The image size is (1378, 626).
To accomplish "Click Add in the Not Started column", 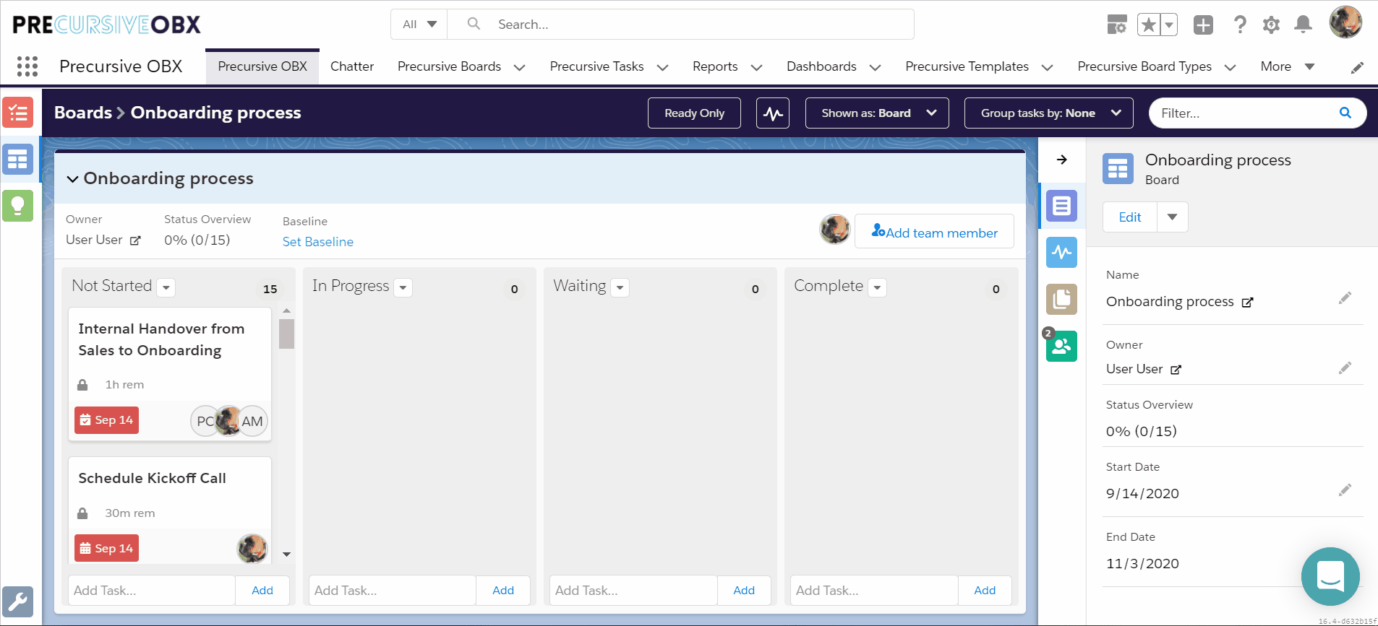I will pyautogui.click(x=262, y=591).
